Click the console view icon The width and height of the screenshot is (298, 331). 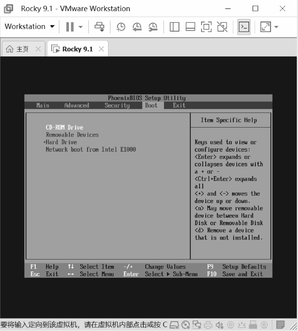pyautogui.click(x=244, y=26)
